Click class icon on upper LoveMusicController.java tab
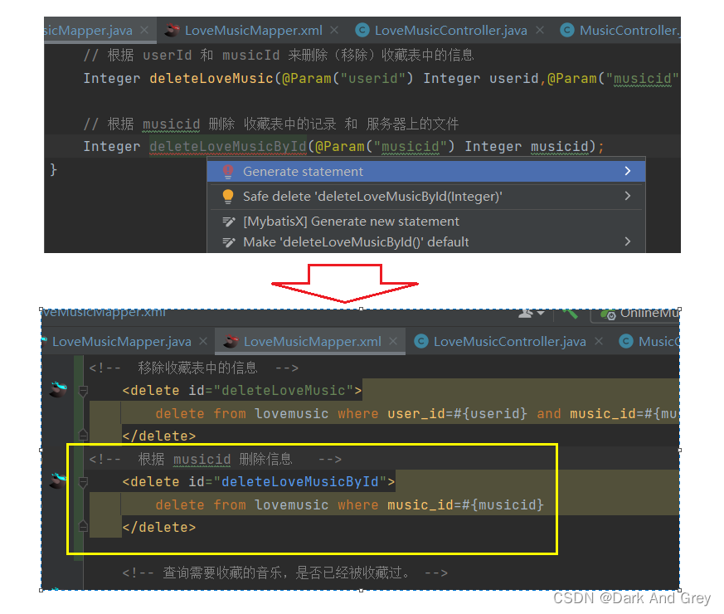724x614 pixels. click(362, 30)
